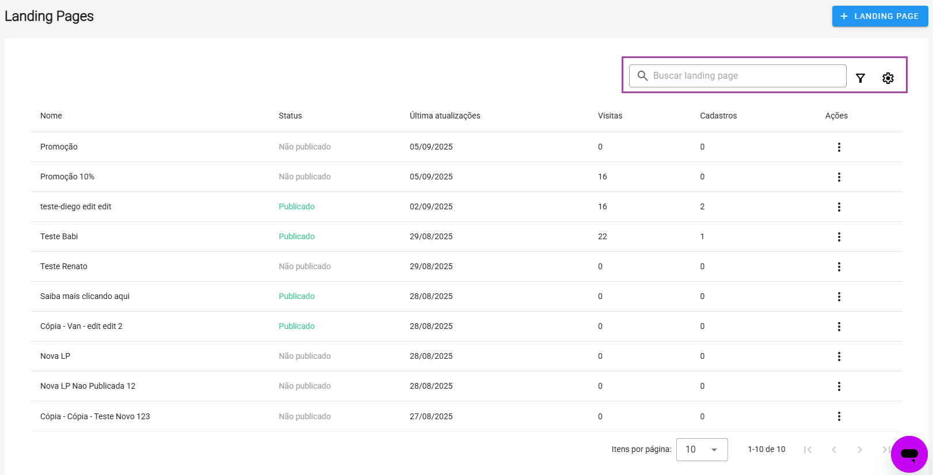Go to next page arrow
This screenshot has height=475, width=933.
(x=859, y=450)
